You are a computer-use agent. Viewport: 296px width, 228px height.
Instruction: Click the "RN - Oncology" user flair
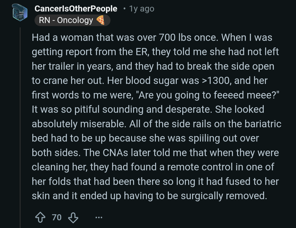(x=66, y=20)
